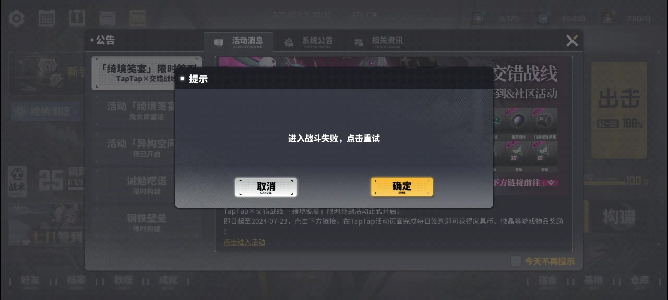Click 取消 cancel button in dialog
This screenshot has width=668, height=300.
(266, 187)
